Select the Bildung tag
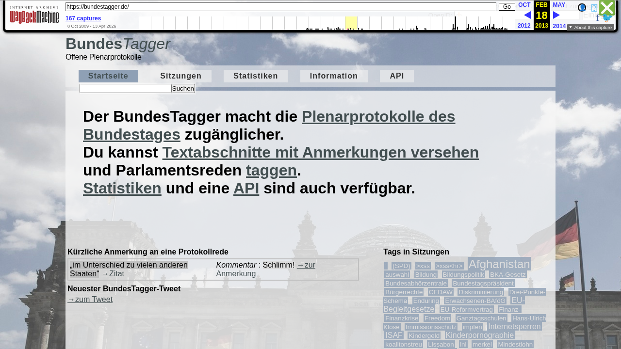The width and height of the screenshot is (621, 349). pyautogui.click(x=426, y=274)
